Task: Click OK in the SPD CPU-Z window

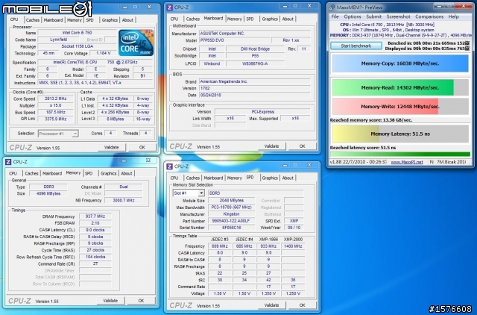Action: coord(302,305)
